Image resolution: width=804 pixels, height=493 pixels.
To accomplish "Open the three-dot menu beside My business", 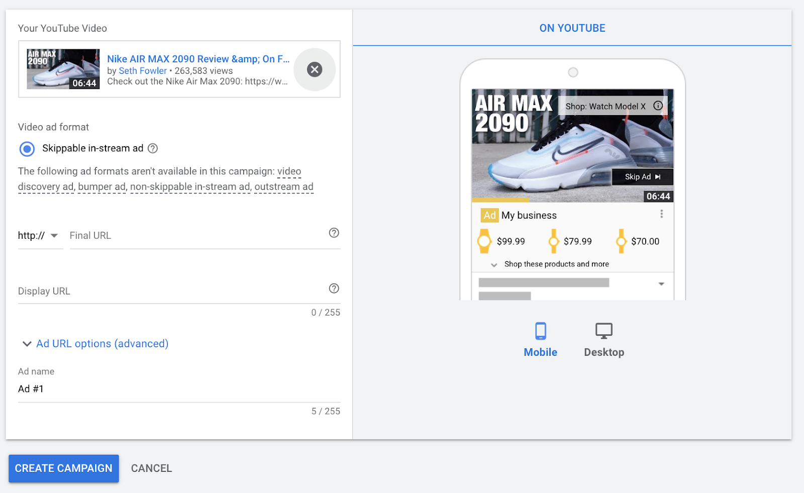I will pos(661,214).
